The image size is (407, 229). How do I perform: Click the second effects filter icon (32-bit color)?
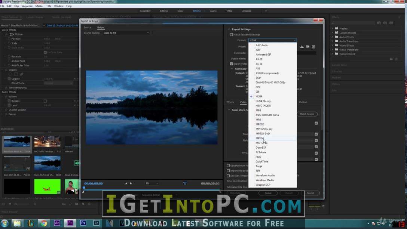385,23
